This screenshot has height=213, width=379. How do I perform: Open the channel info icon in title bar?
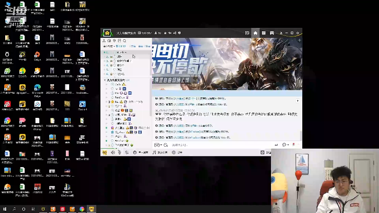[180, 33]
